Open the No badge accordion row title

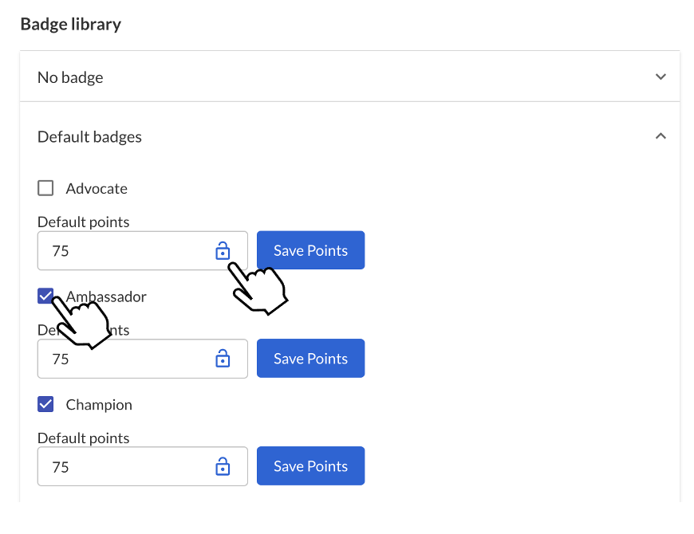pyautogui.click(x=70, y=77)
